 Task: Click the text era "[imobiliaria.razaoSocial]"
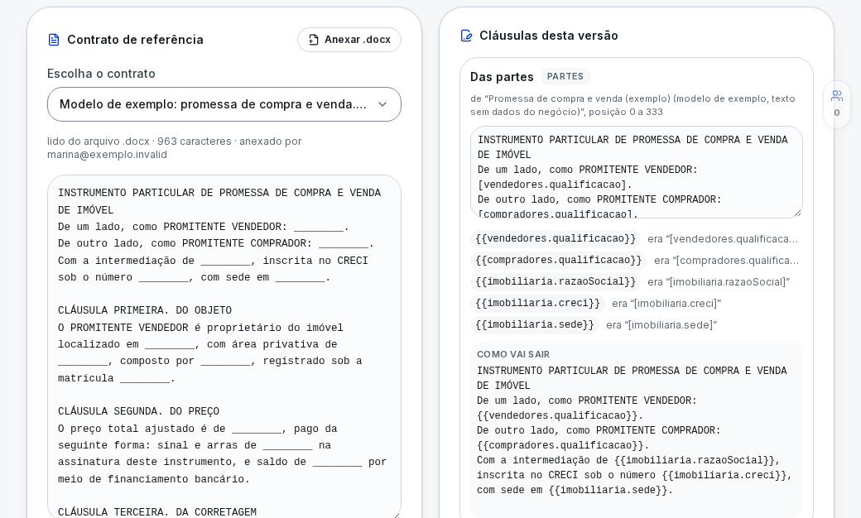[x=719, y=282]
